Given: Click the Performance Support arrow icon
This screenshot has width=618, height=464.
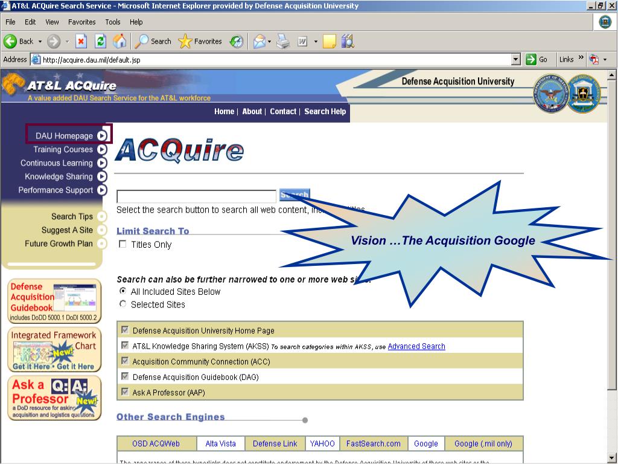Looking at the screenshot, I should tap(101, 190).
